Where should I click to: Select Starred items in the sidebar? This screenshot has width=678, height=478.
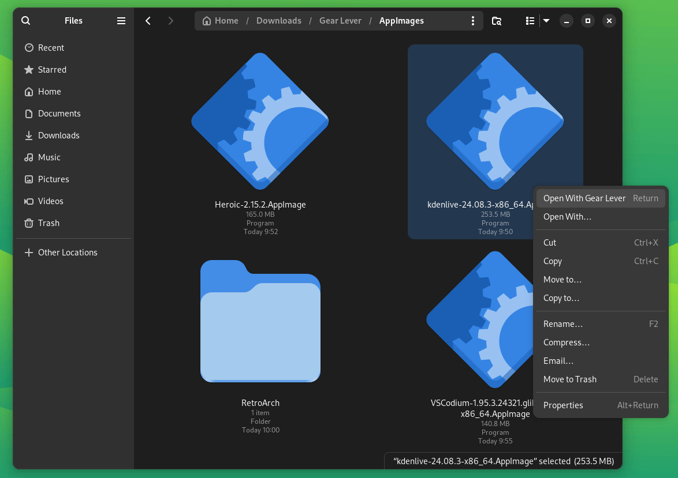coord(51,69)
